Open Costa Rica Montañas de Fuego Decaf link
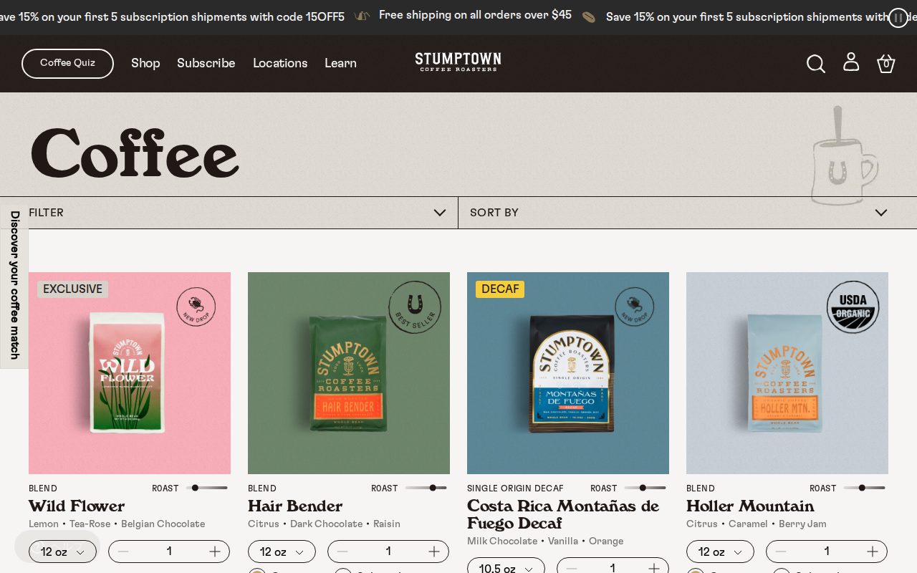Screen dimensions: 917x573 (x=563, y=515)
